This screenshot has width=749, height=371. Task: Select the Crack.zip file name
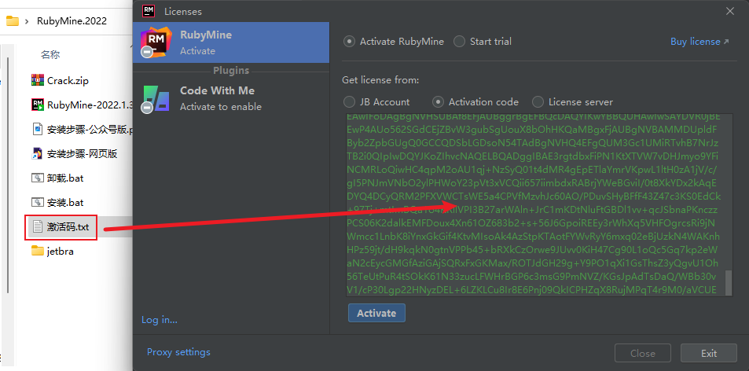coord(68,81)
